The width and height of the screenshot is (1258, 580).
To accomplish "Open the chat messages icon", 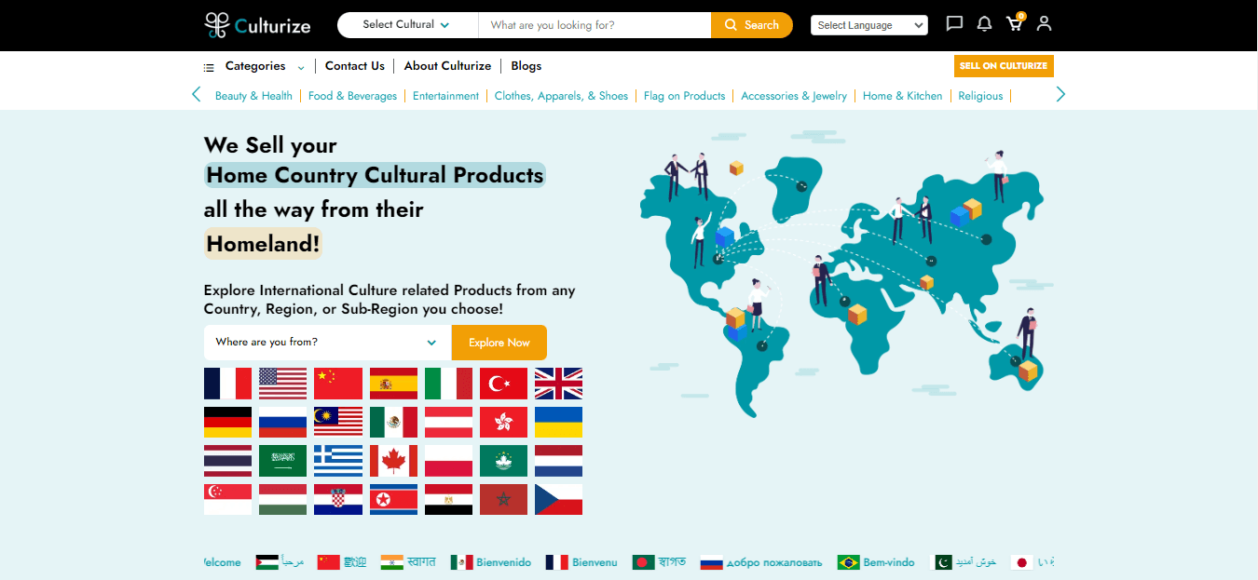I will [x=954, y=24].
